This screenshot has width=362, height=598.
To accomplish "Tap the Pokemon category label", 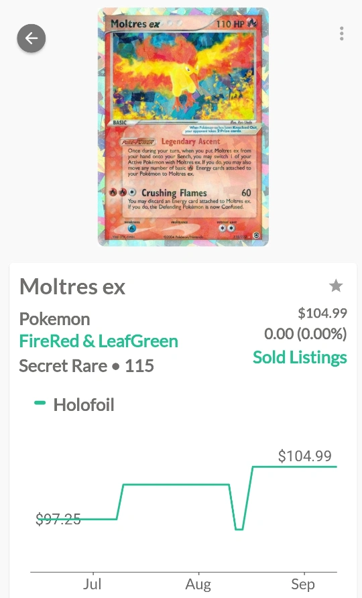I will [x=54, y=319].
